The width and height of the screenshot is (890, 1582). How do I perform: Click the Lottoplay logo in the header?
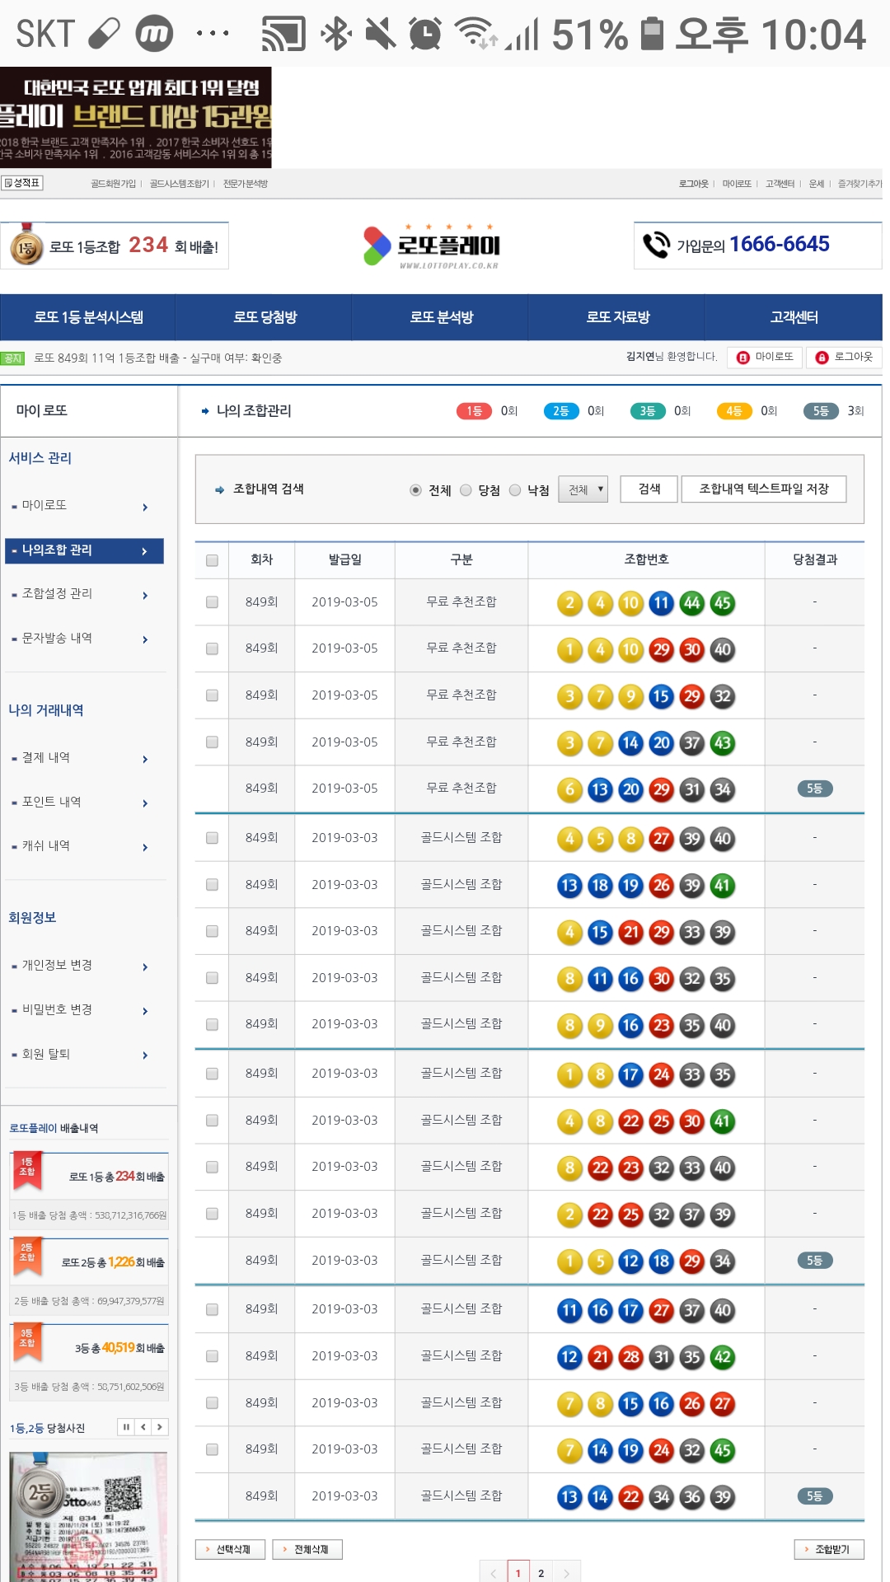[432, 246]
